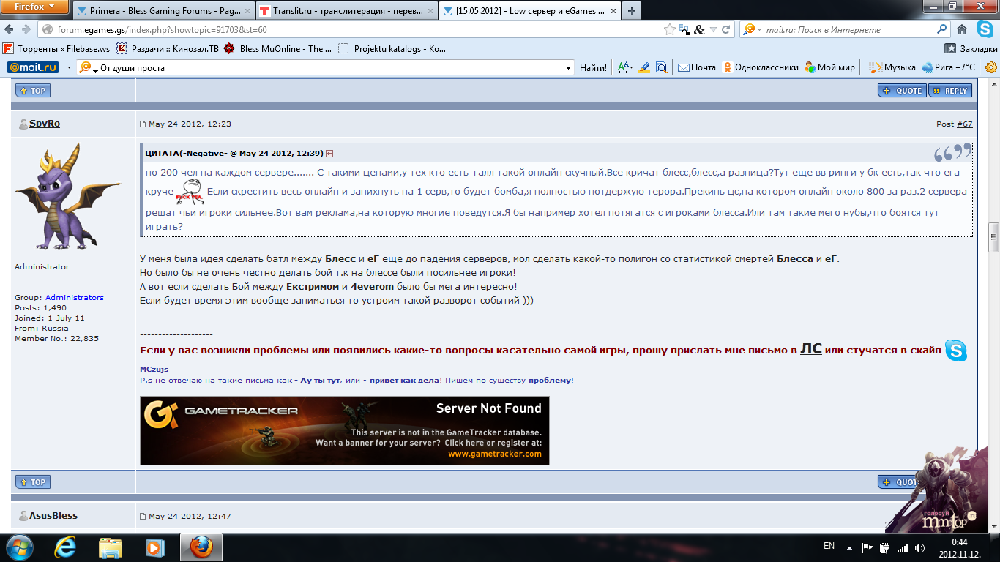Open SpyRo's user profile link
Screen dimensions: 1000x562
click(45, 124)
